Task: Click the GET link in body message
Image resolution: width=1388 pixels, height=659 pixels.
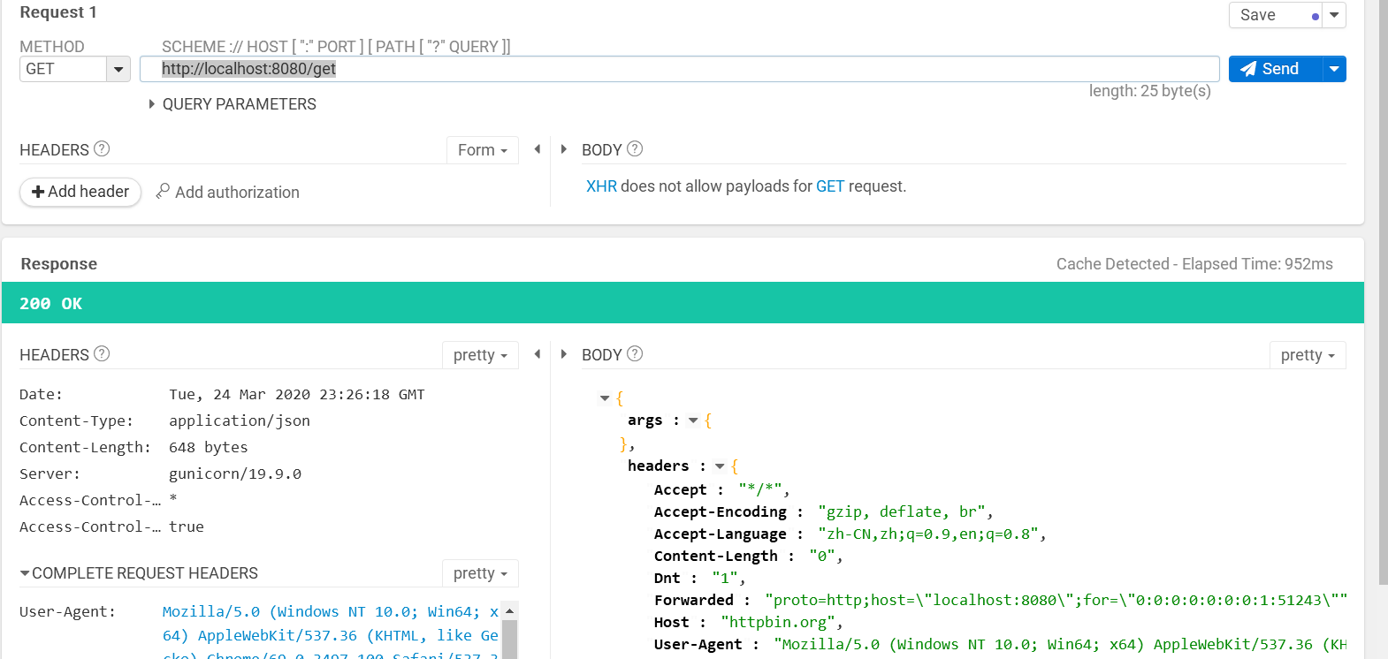Action: click(830, 186)
